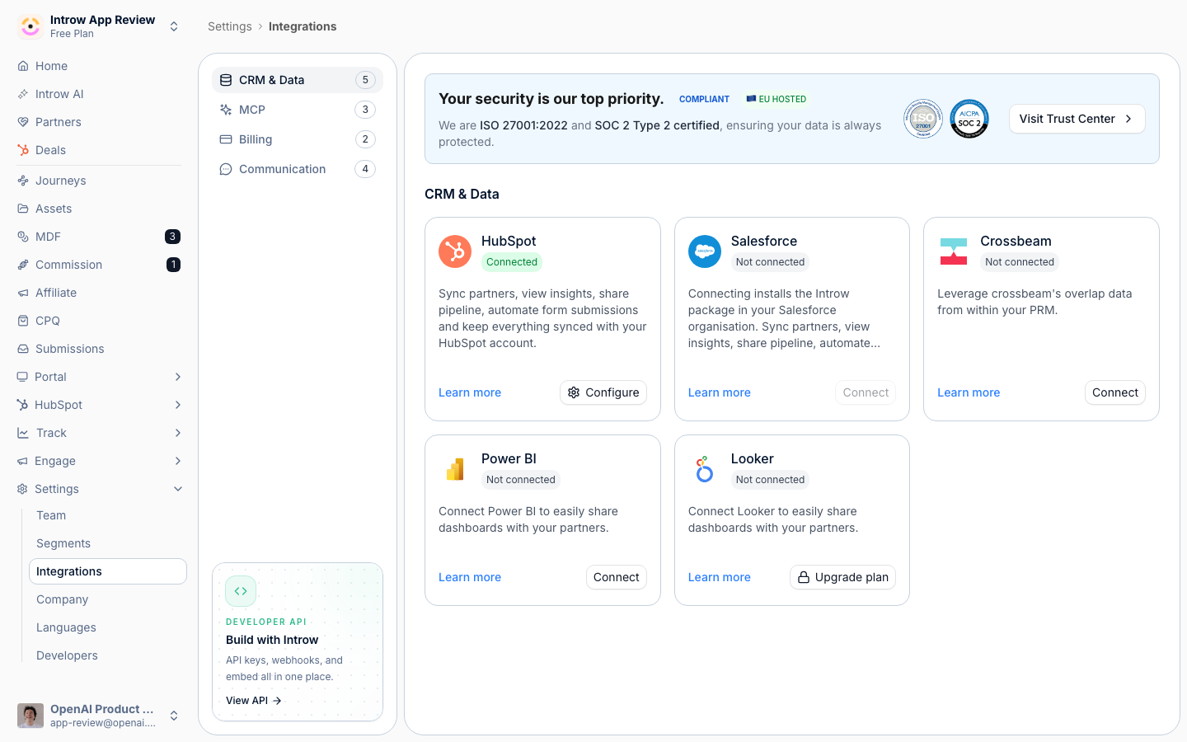Select the CRM & Data category
Screen dimensions: 1187x742
(298, 80)
